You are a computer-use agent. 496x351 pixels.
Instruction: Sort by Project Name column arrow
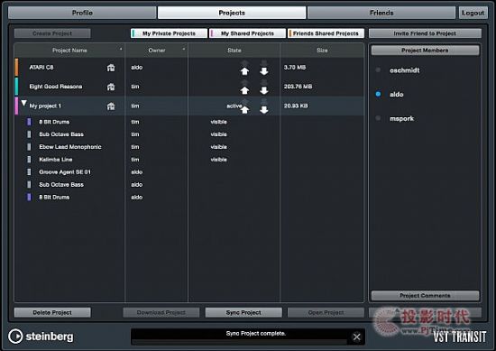(121, 49)
